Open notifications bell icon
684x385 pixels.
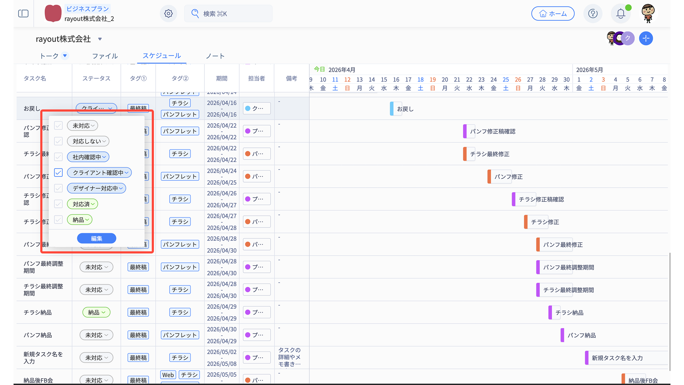[x=621, y=14]
